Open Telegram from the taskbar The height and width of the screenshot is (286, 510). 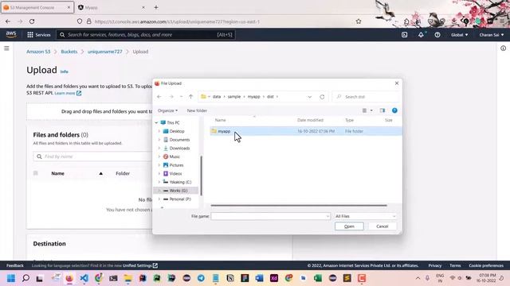[x=201, y=278]
